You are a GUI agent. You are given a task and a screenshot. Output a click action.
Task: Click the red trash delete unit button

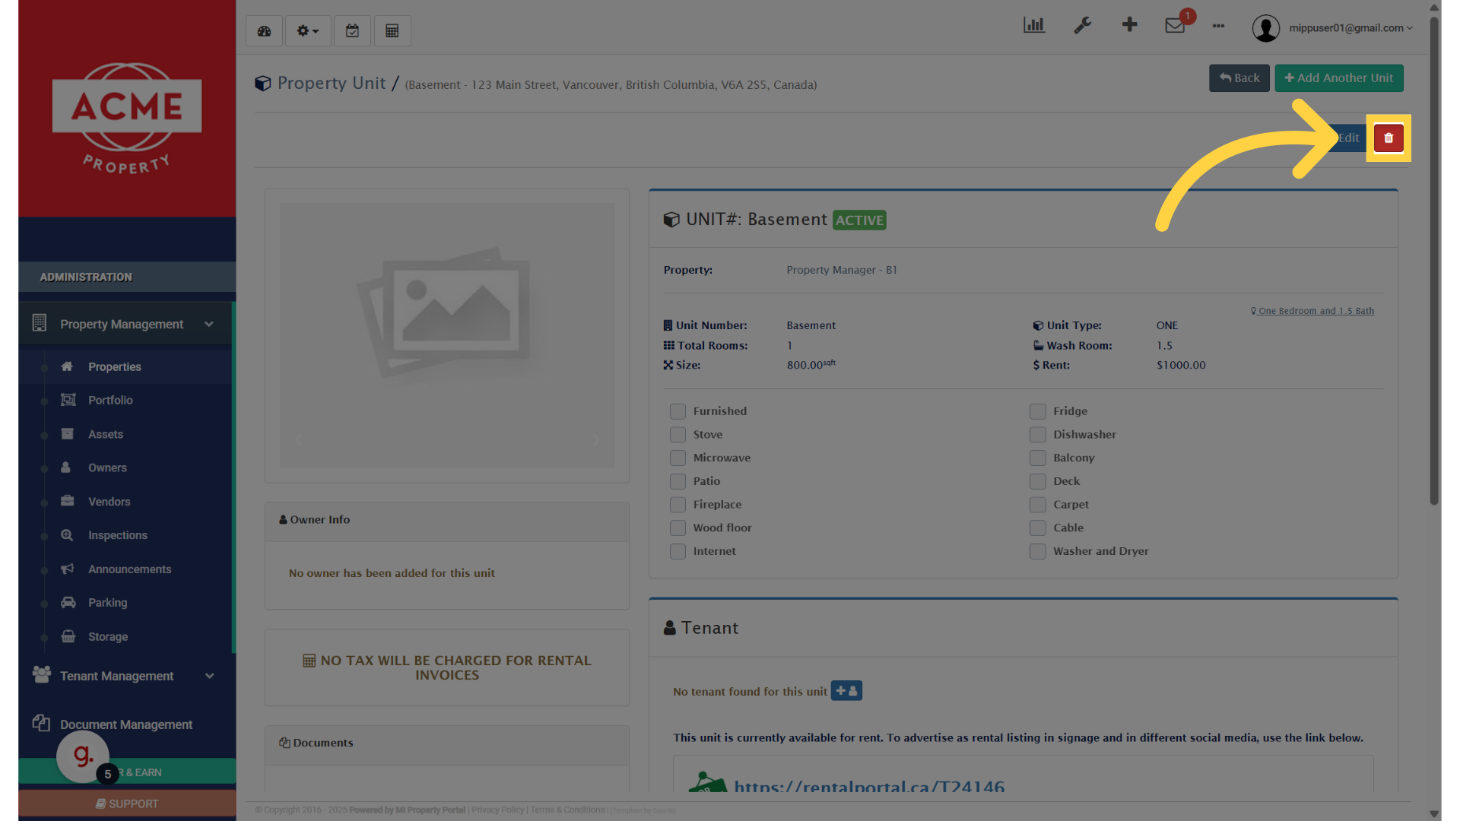point(1389,138)
